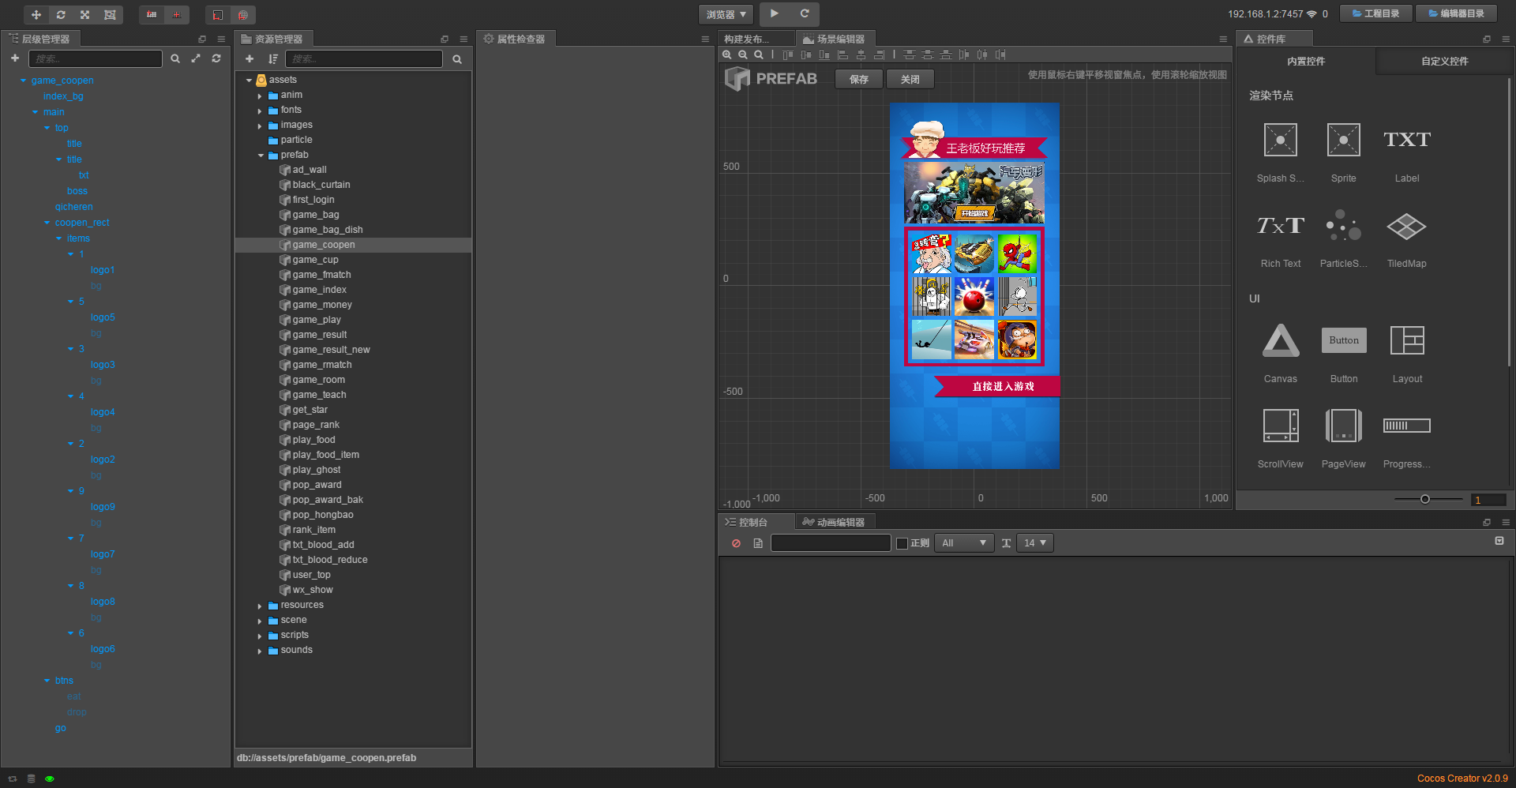Viewport: 1516px width, 788px height.
Task: Collapse the prefab folder in assets
Action: [261, 156]
